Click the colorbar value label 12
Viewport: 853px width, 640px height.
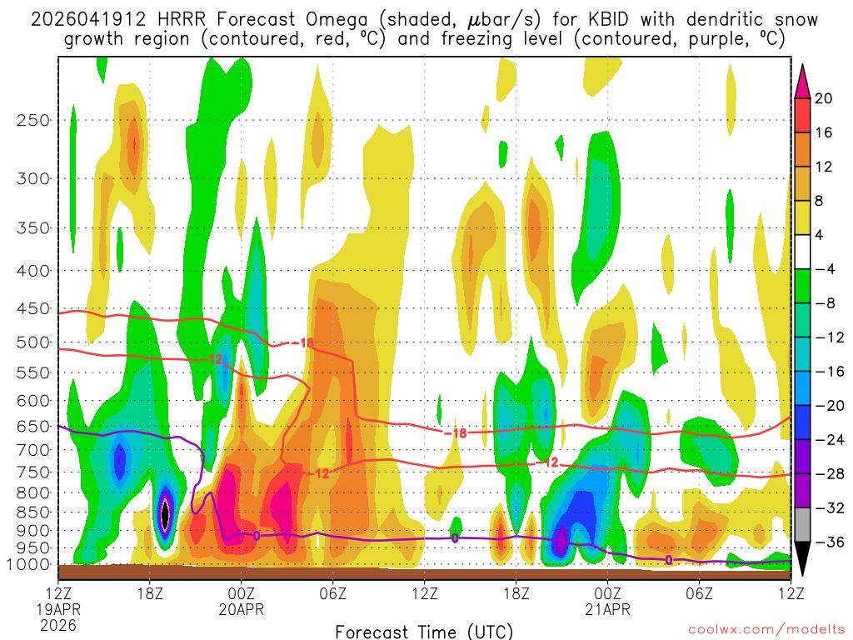coord(824,167)
